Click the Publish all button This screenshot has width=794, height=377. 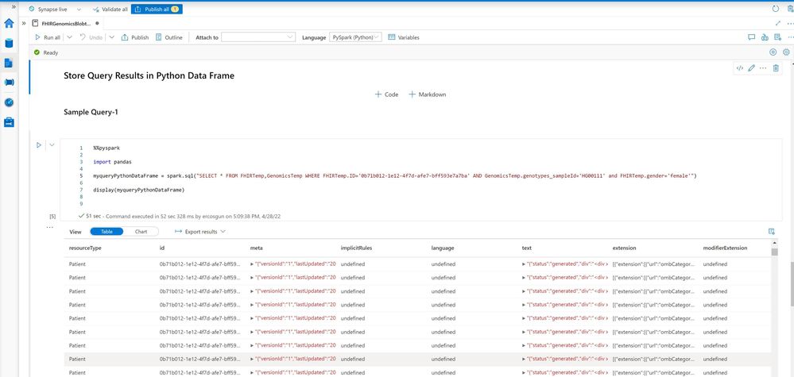(157, 9)
